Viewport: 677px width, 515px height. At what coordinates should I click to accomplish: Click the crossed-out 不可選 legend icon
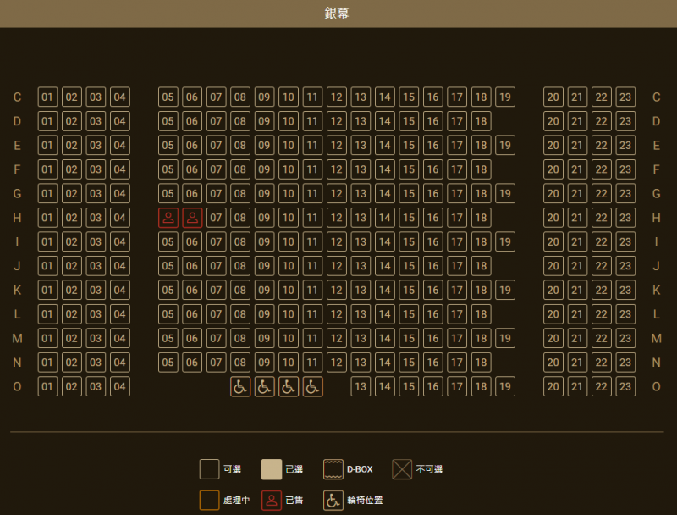(x=402, y=469)
